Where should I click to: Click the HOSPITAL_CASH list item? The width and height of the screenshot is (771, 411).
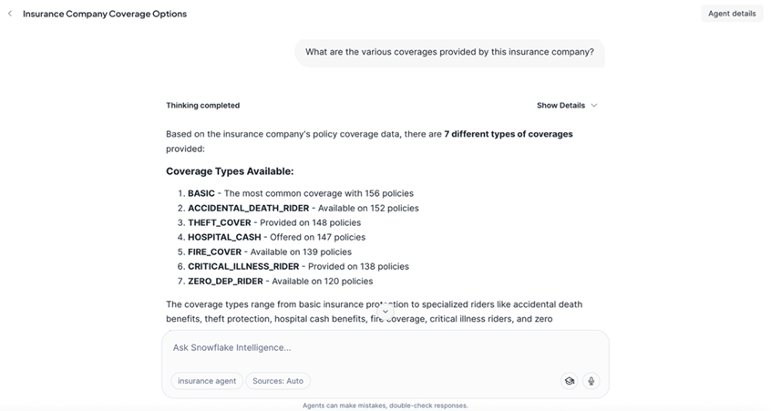point(276,237)
